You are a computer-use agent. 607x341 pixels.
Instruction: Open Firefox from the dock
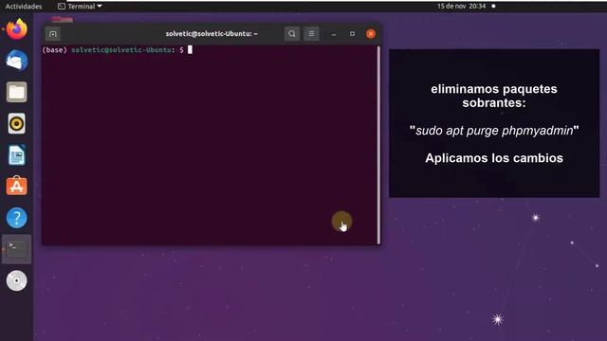tap(17, 29)
